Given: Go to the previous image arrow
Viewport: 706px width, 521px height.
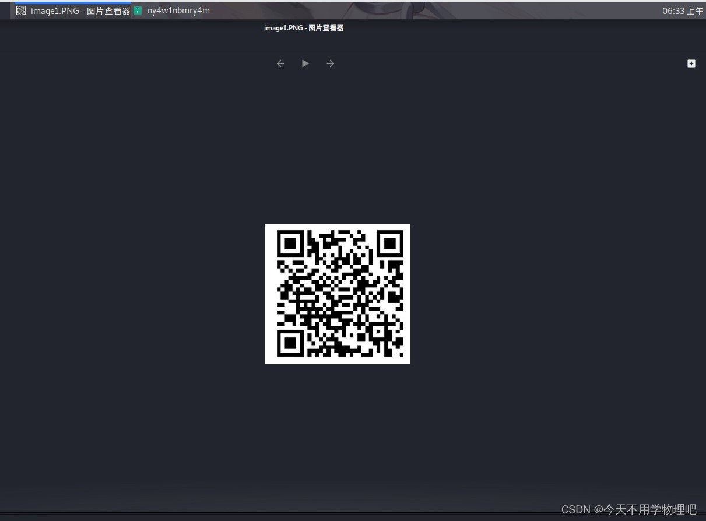Looking at the screenshot, I should pyautogui.click(x=280, y=64).
